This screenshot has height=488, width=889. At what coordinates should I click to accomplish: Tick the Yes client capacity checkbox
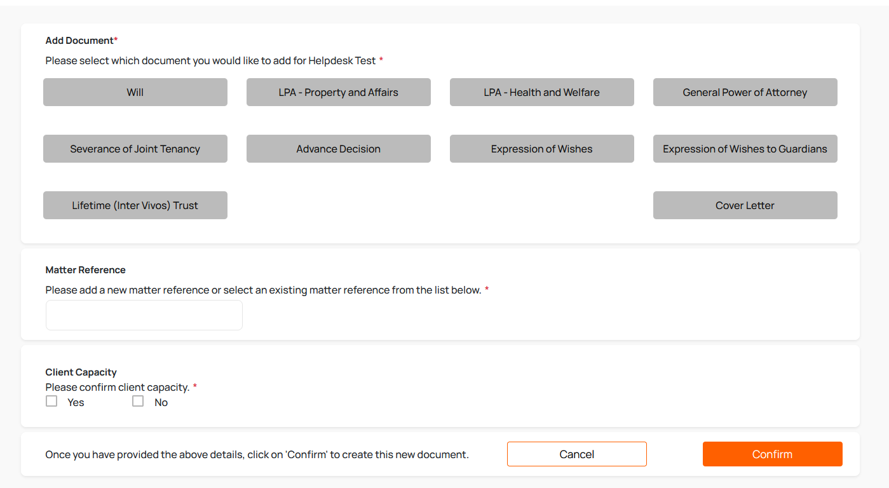point(51,401)
